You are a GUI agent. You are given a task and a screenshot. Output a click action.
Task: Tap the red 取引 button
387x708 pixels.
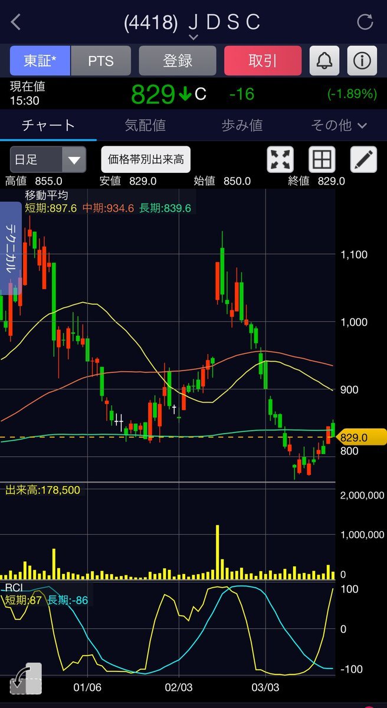click(x=263, y=61)
